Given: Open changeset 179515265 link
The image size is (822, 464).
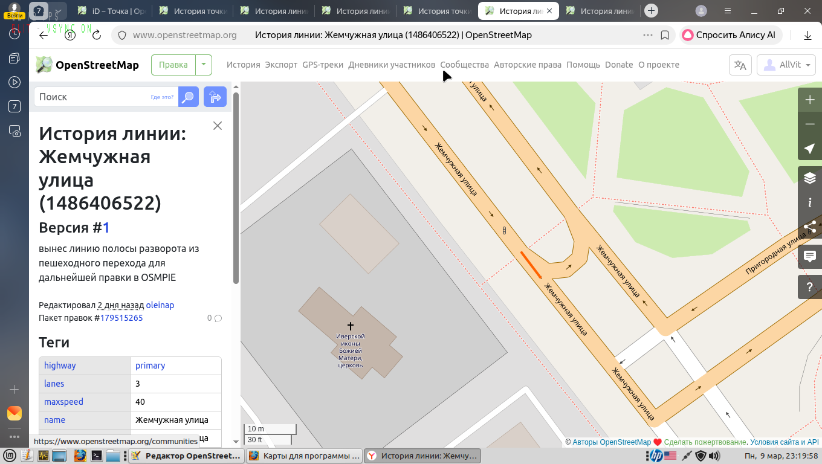Looking at the screenshot, I should (121, 318).
